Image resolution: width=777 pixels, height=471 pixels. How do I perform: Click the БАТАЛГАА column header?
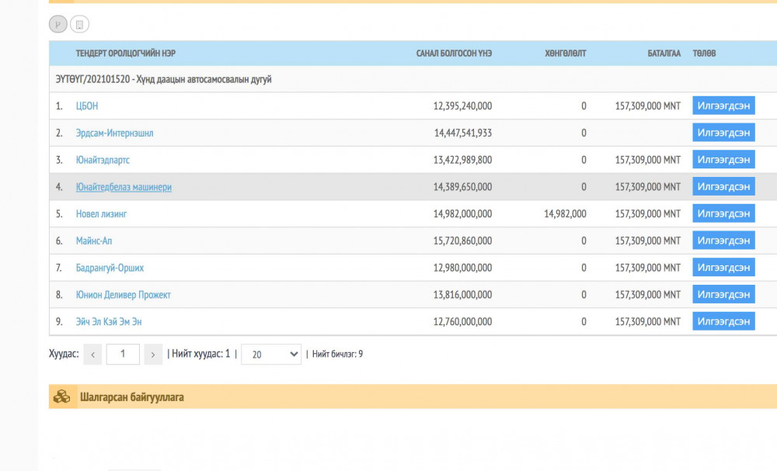tap(664, 54)
